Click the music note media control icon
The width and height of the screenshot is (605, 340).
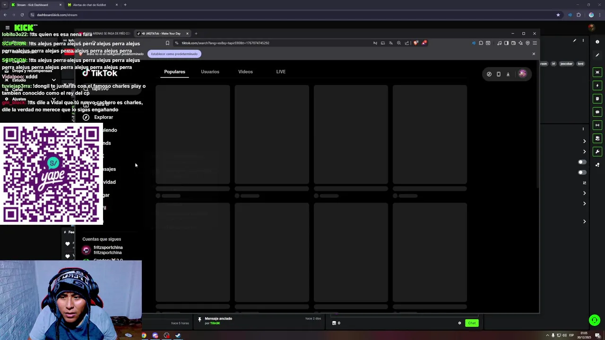pyautogui.click(x=499, y=43)
